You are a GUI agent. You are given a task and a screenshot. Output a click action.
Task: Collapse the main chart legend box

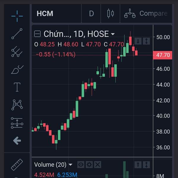coord(37,34)
